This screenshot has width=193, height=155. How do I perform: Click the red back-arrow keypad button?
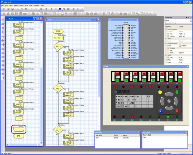click(x=177, y=111)
